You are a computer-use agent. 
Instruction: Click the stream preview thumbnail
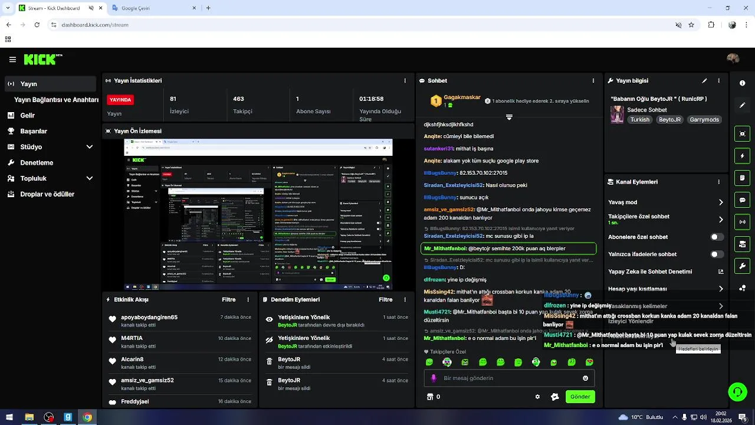[258, 214]
